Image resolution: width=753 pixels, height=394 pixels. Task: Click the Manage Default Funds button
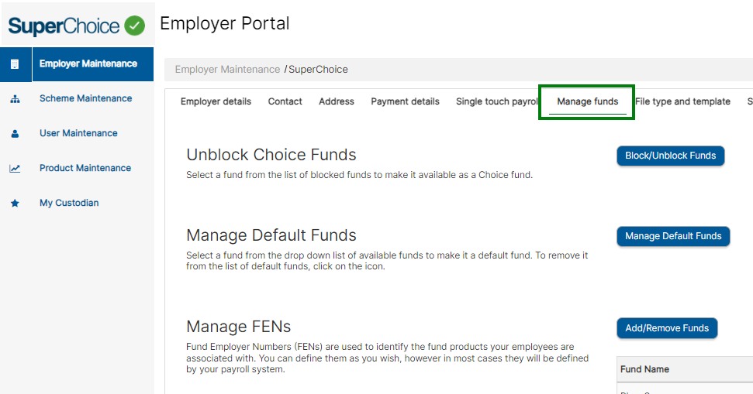coord(673,236)
